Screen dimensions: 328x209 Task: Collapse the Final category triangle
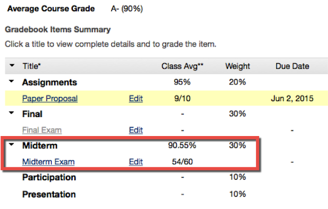pos(12,114)
